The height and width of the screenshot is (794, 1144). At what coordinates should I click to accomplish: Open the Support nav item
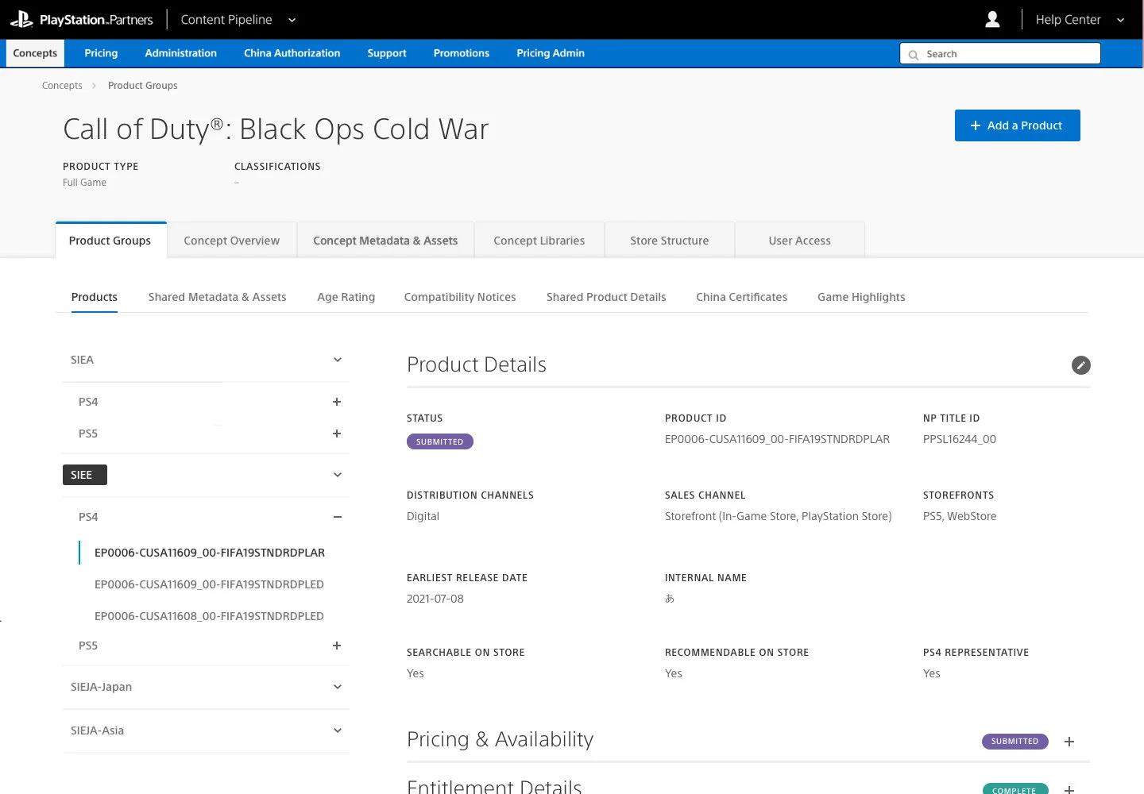click(387, 53)
